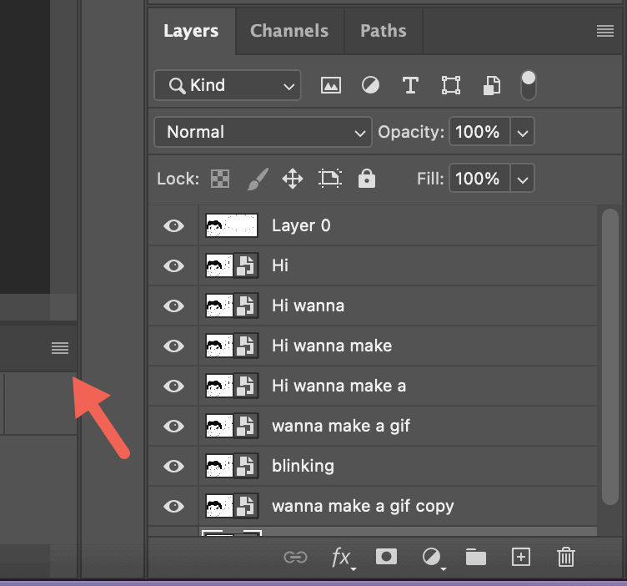Toggle visibility of Hi wanna layer
This screenshot has height=586, width=627.
(x=173, y=306)
